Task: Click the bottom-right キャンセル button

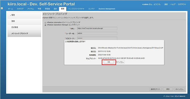Action: [179, 89]
